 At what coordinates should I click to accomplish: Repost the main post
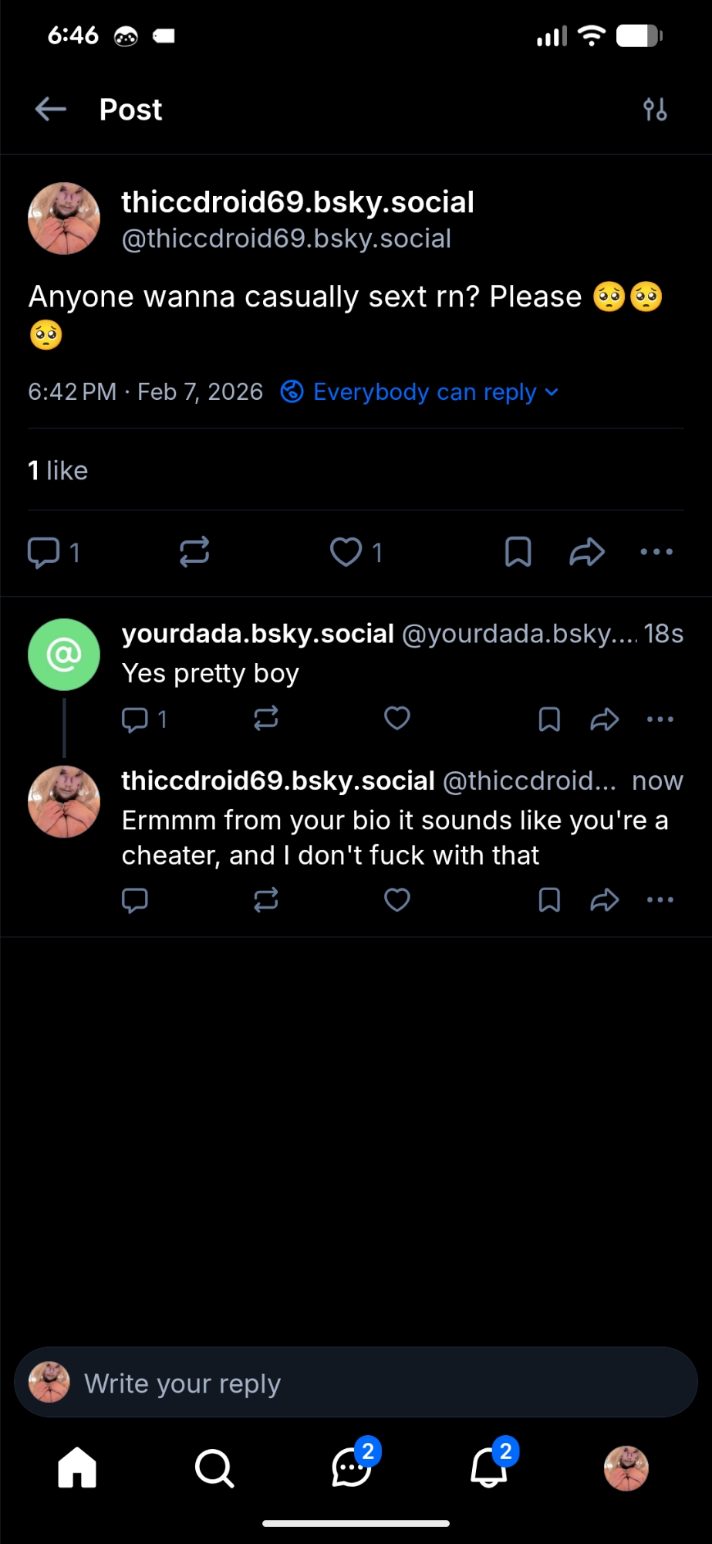pyautogui.click(x=194, y=552)
